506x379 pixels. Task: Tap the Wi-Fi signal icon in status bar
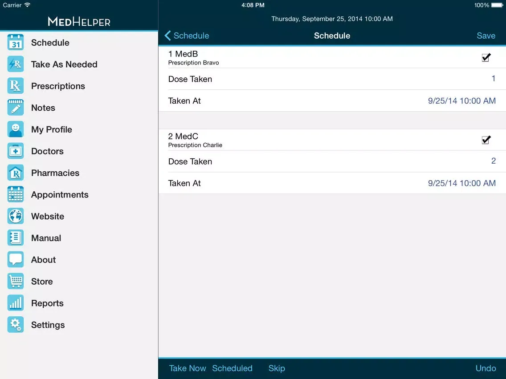click(x=28, y=5)
